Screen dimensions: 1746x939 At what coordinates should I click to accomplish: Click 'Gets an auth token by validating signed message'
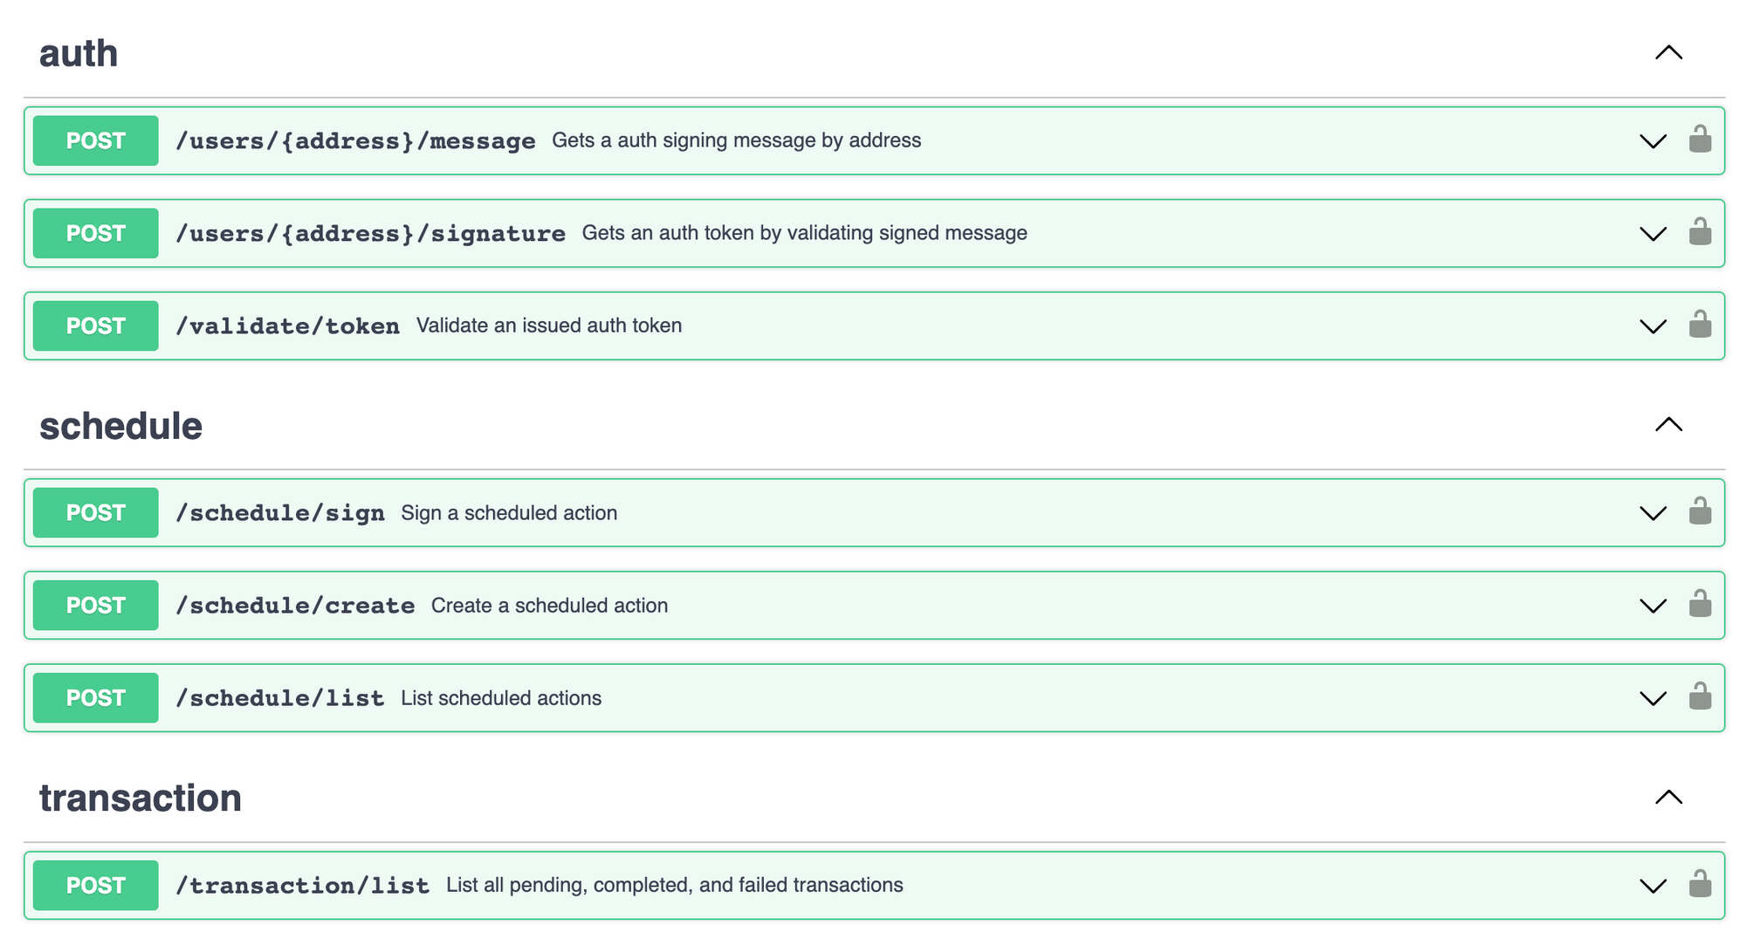[804, 233]
